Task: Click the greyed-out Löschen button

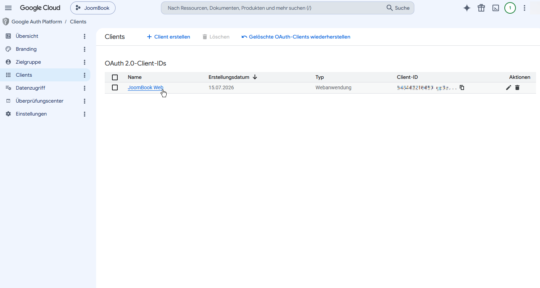Action: coord(216,37)
